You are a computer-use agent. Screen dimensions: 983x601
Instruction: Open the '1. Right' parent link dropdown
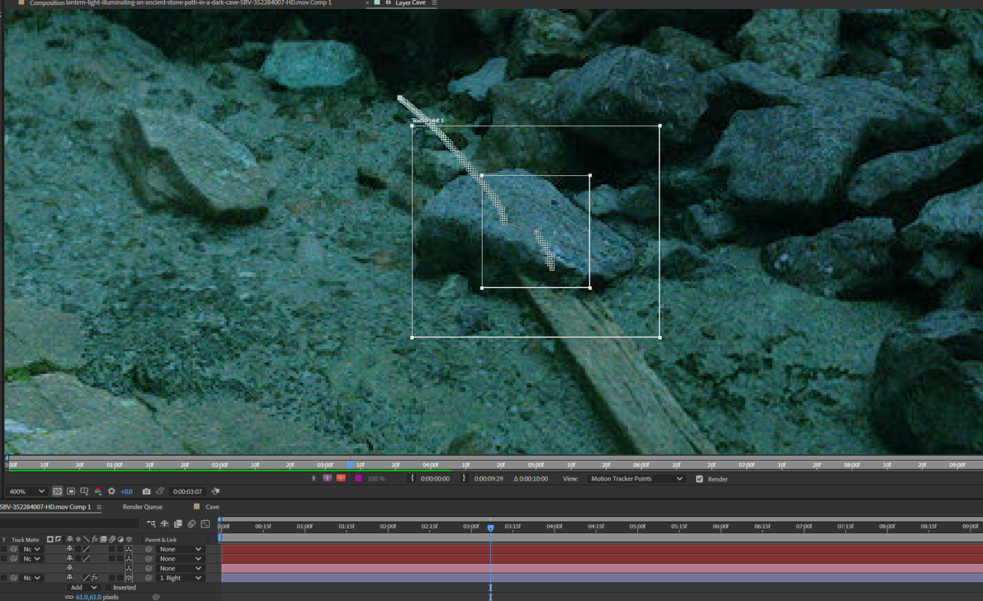180,578
